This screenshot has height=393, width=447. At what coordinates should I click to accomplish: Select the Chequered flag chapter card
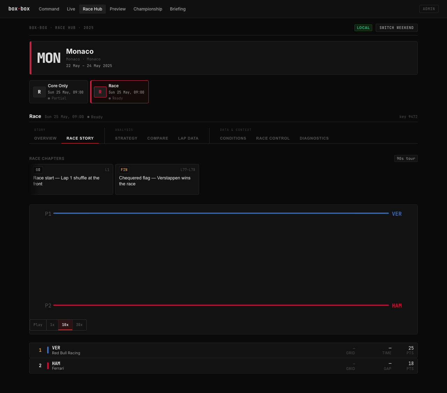click(157, 179)
